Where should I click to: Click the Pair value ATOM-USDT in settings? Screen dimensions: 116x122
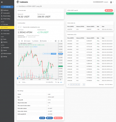pos(51,97)
